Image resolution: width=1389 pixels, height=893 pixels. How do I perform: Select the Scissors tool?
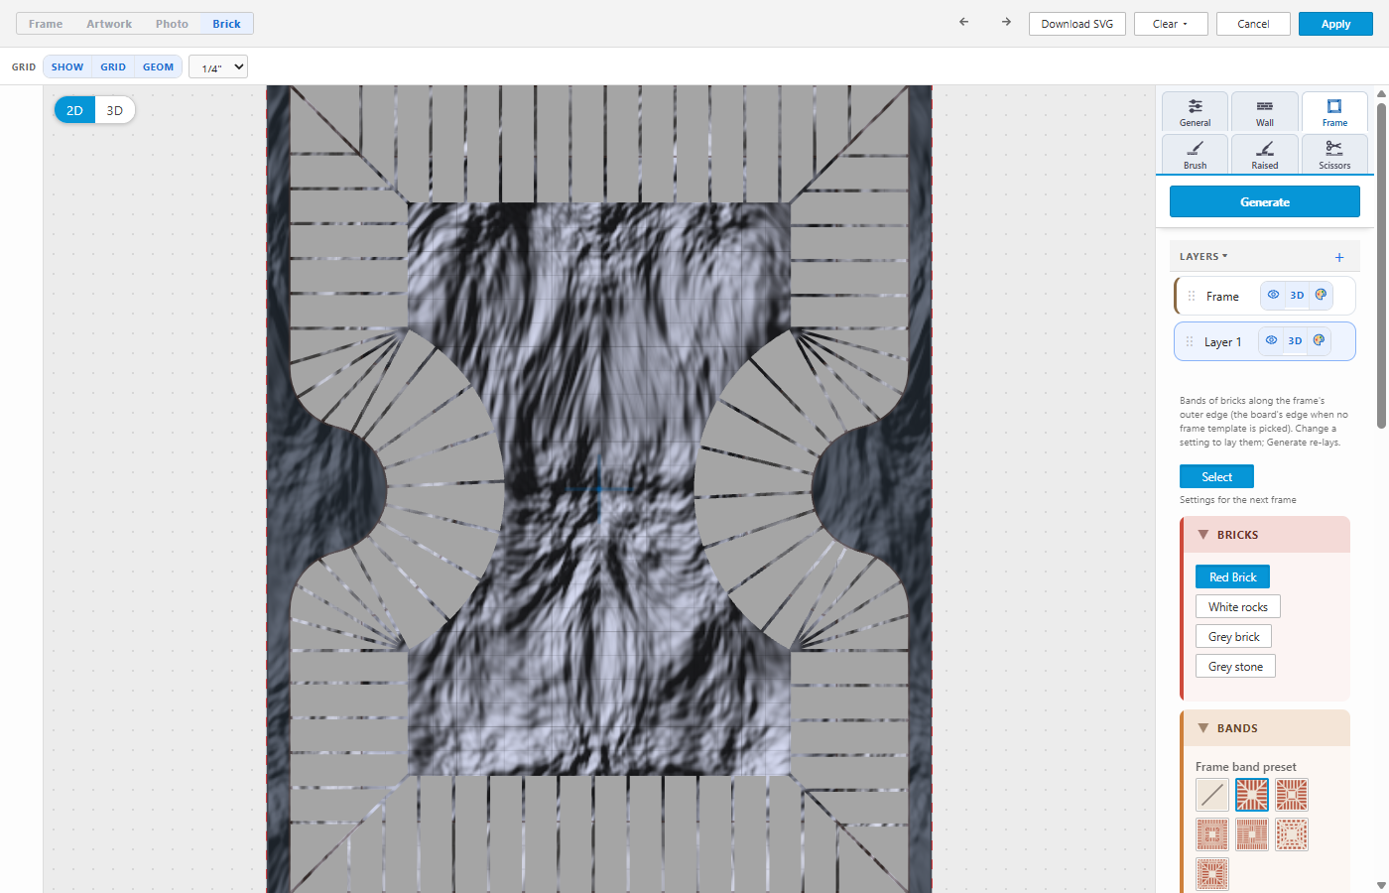coord(1334,155)
